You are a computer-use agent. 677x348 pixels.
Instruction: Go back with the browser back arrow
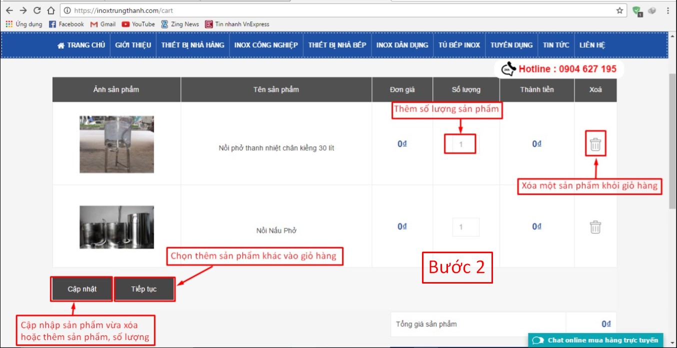(x=9, y=10)
